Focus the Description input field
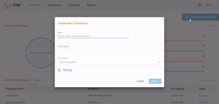219x104 pixels. tap(109, 46)
